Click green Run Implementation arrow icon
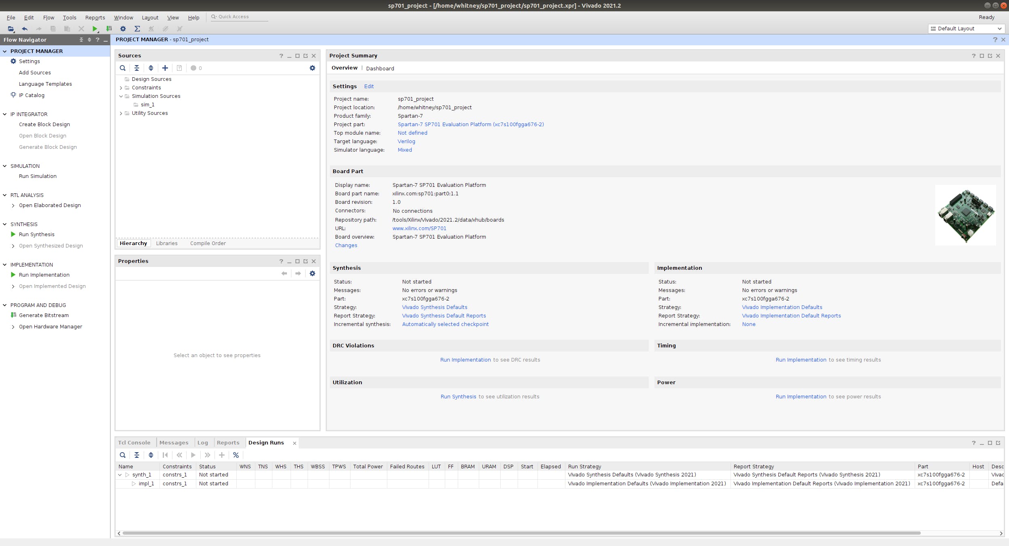The height and width of the screenshot is (546, 1009). click(13, 275)
